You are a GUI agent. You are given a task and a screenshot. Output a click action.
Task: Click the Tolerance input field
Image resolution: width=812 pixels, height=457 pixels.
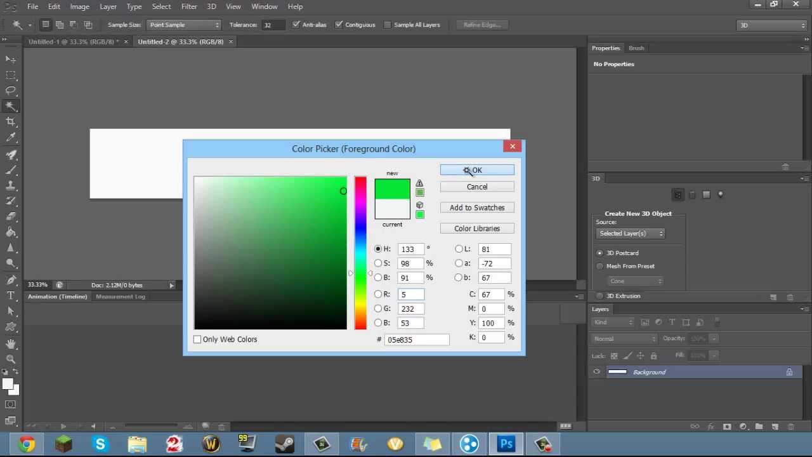tap(273, 25)
